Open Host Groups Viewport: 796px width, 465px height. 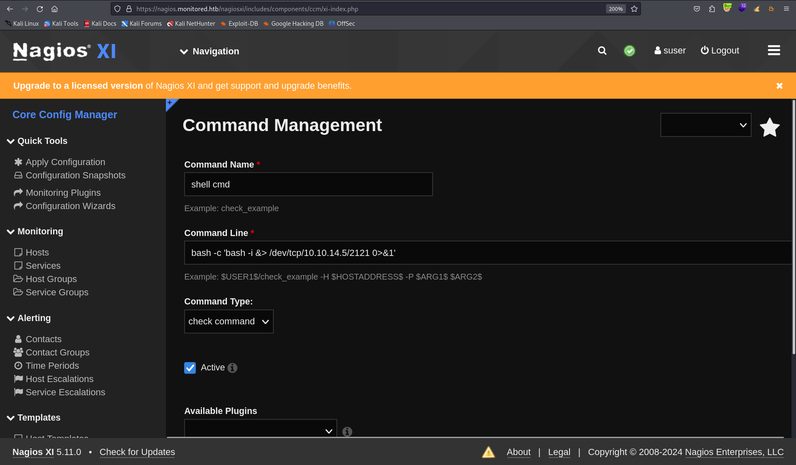click(45, 279)
